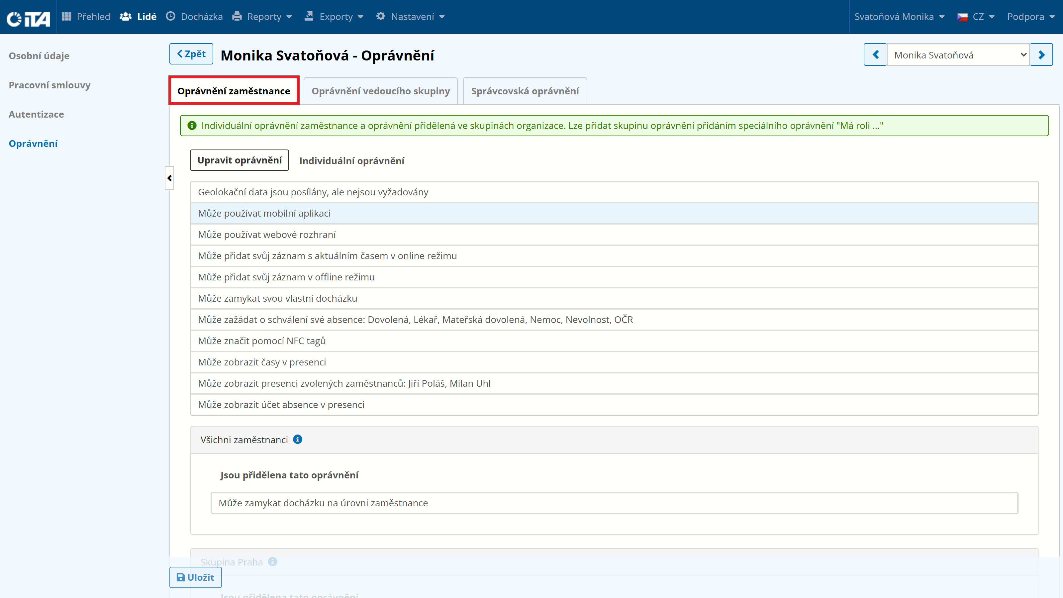Select row 'Může používat mobilní aplikaci'
The image size is (1063, 598).
coord(614,213)
